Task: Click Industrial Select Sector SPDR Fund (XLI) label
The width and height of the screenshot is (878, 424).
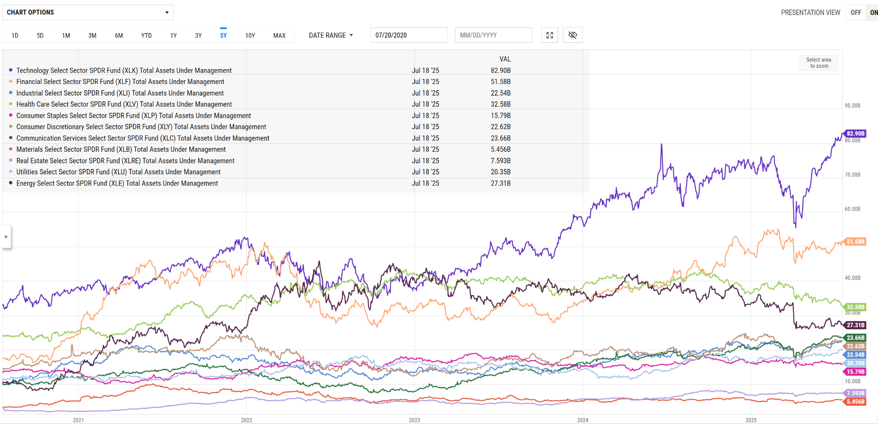Action: click(120, 93)
